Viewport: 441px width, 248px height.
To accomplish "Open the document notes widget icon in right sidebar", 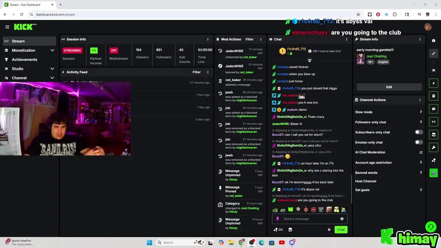I will coord(433,96).
